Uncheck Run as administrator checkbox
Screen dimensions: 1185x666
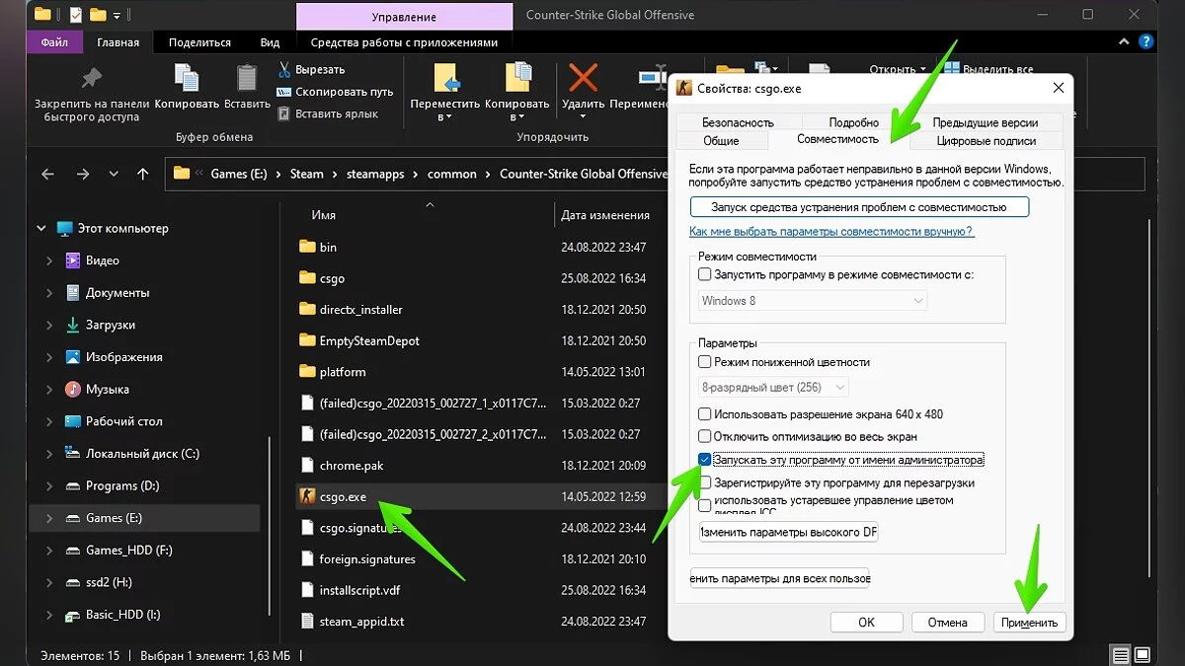tap(704, 460)
